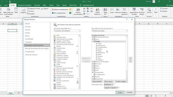Insert a Líneas sparkline
Image resolution: width=173 pixels, height=97 pixels.
(112, 11)
